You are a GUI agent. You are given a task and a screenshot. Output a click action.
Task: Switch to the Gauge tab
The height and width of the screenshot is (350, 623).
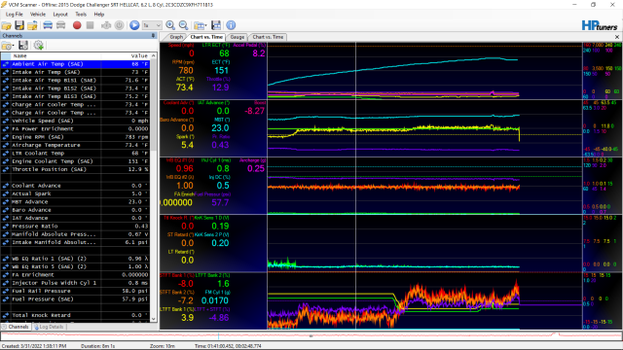coord(238,37)
